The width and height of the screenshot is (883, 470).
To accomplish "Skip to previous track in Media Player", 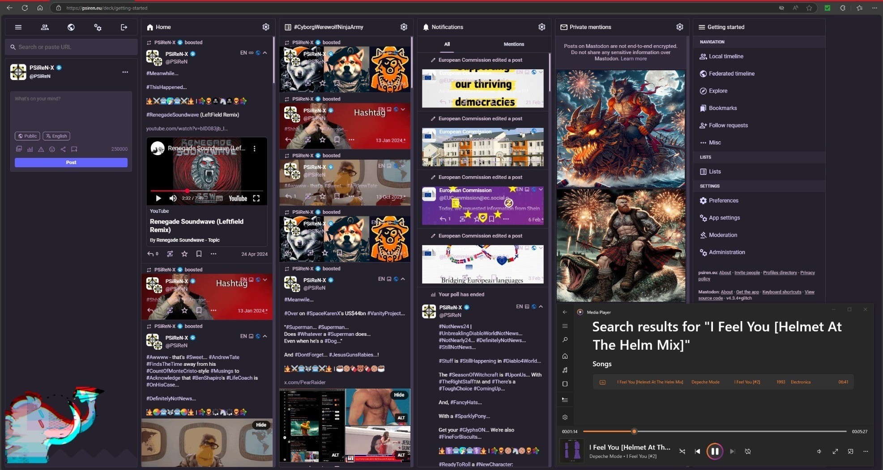I will pos(697,451).
